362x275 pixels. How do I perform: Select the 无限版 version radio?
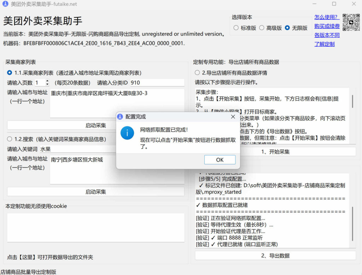click(x=287, y=28)
